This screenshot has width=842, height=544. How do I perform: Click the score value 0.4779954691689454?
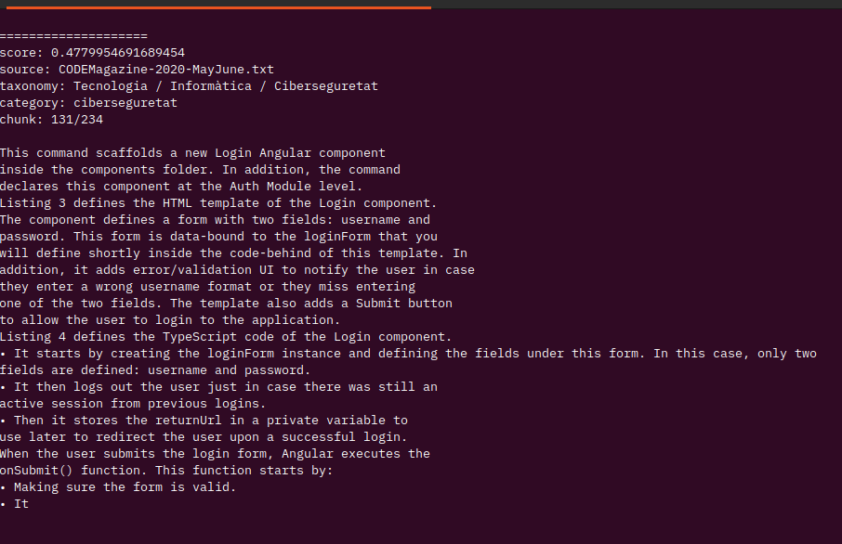118,53
